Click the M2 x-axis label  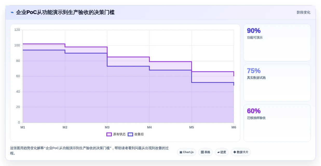click(x=65, y=127)
